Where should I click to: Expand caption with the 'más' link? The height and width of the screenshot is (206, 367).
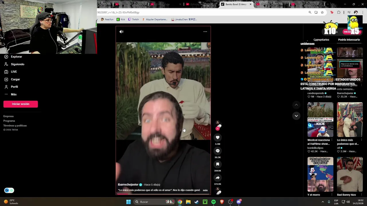[x=205, y=190]
